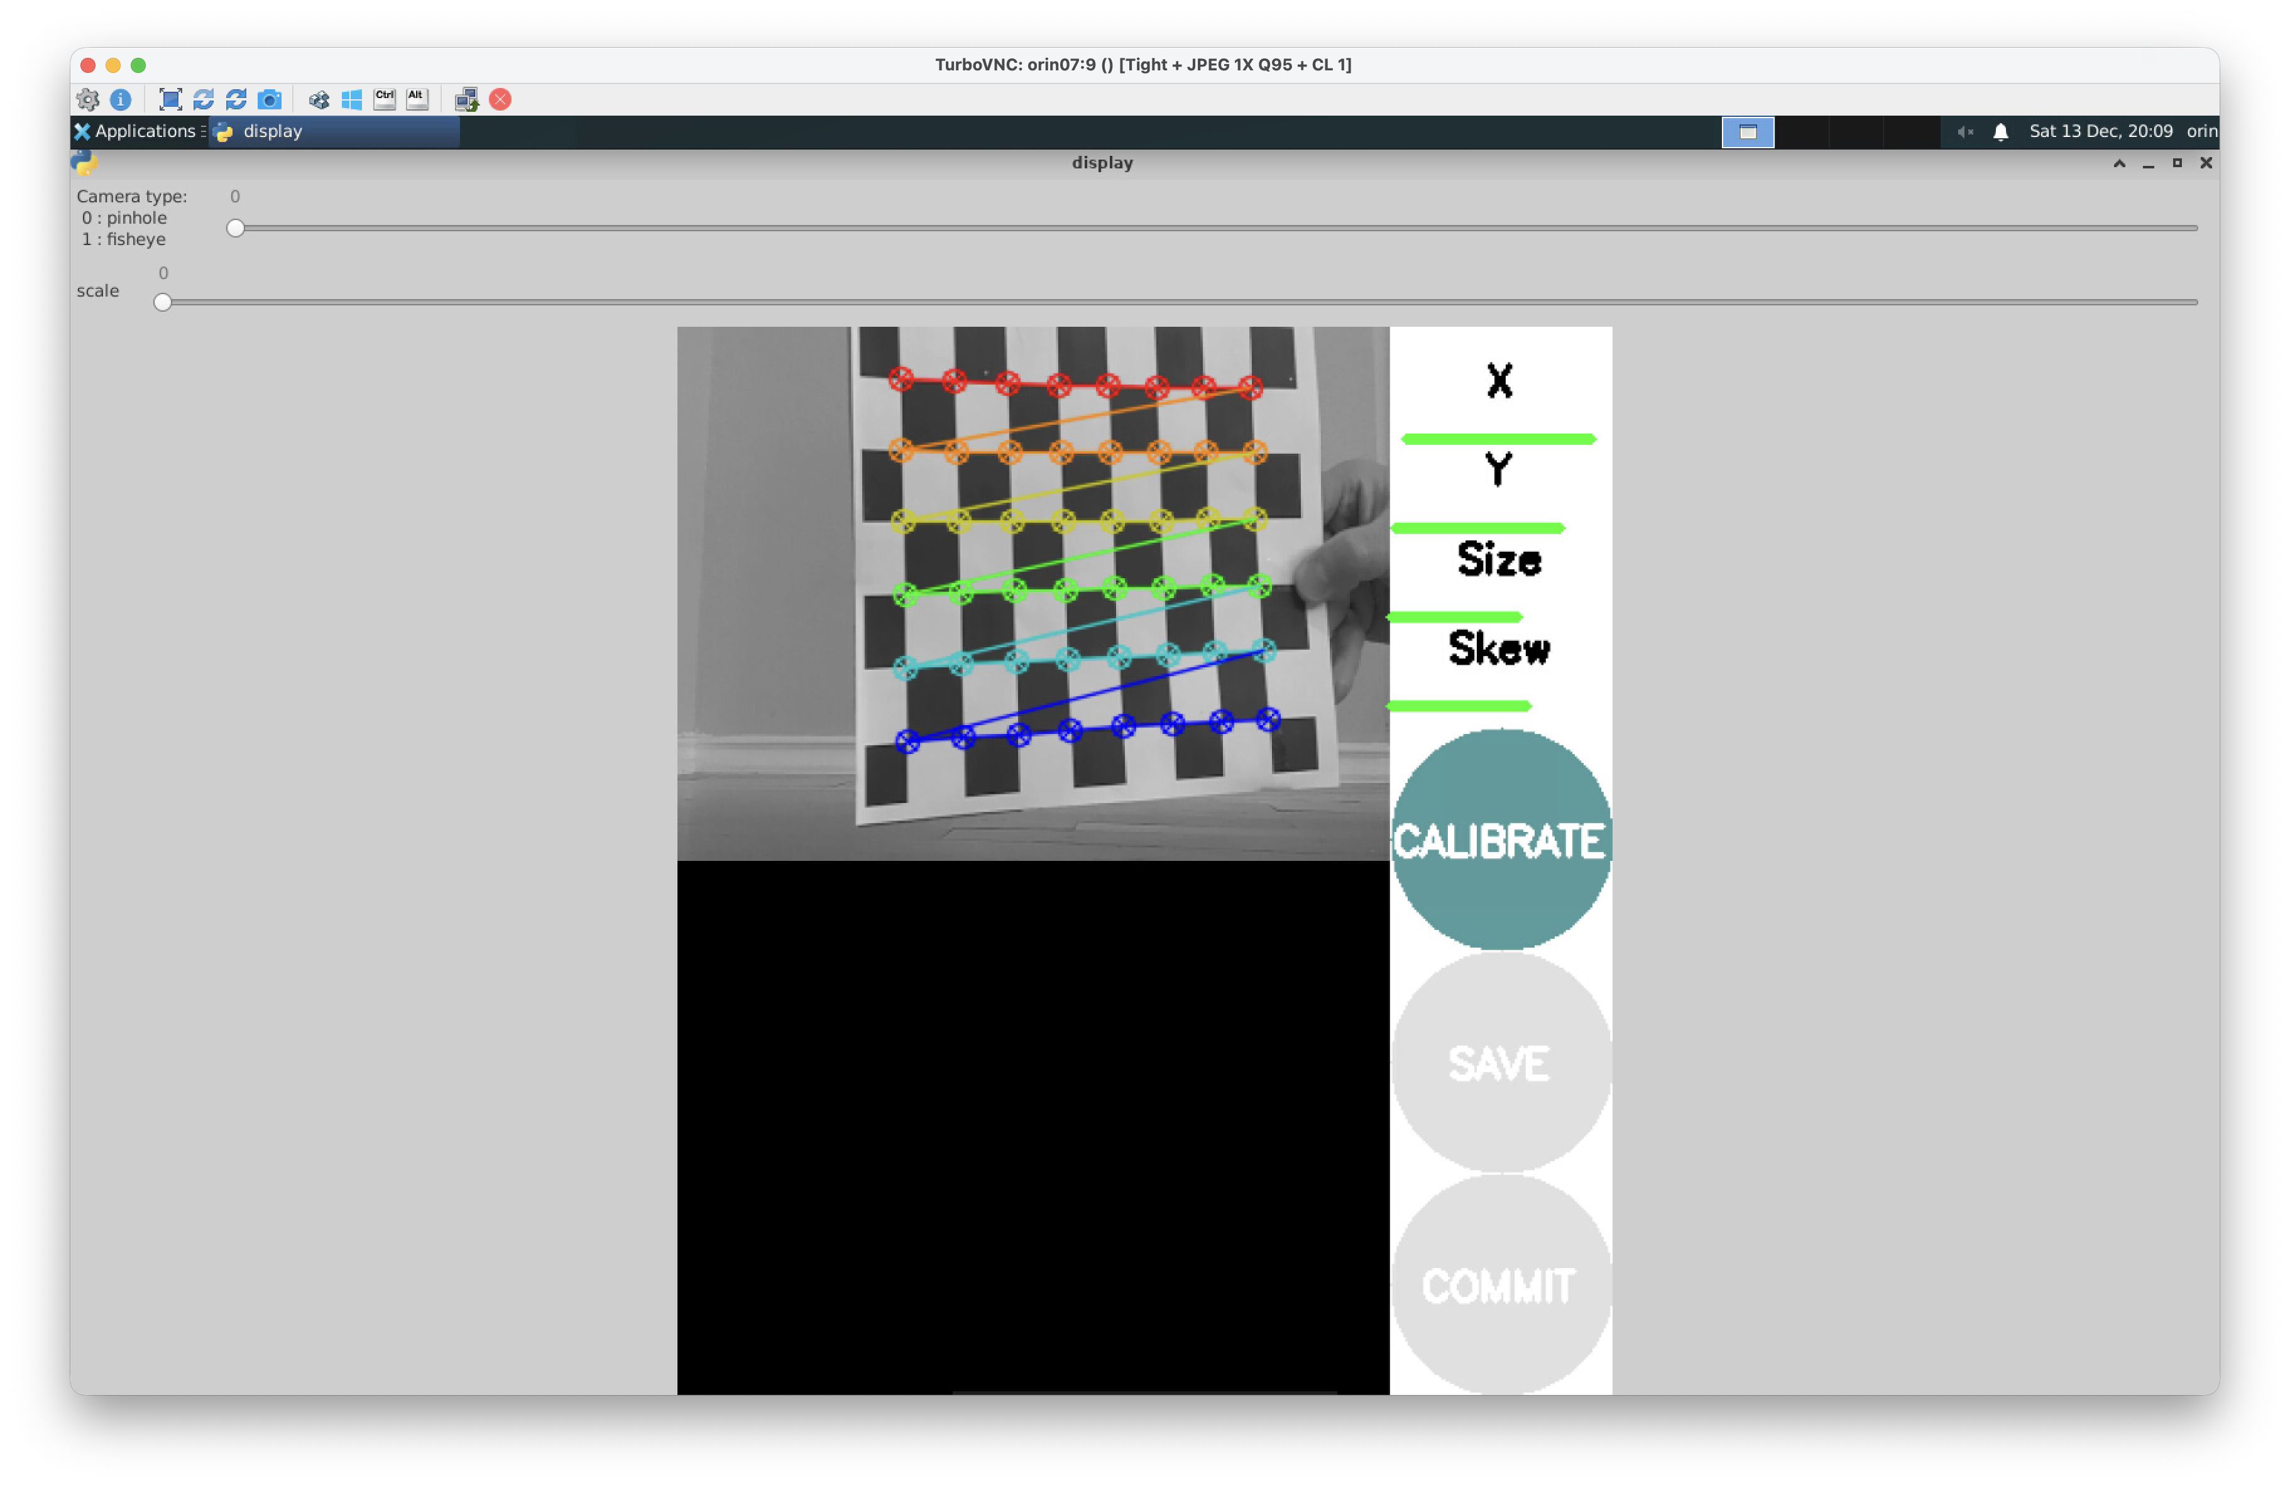Screen dimensions: 2290x1488
Task: Select the highlighted workspace in the panel
Action: coord(1747,132)
